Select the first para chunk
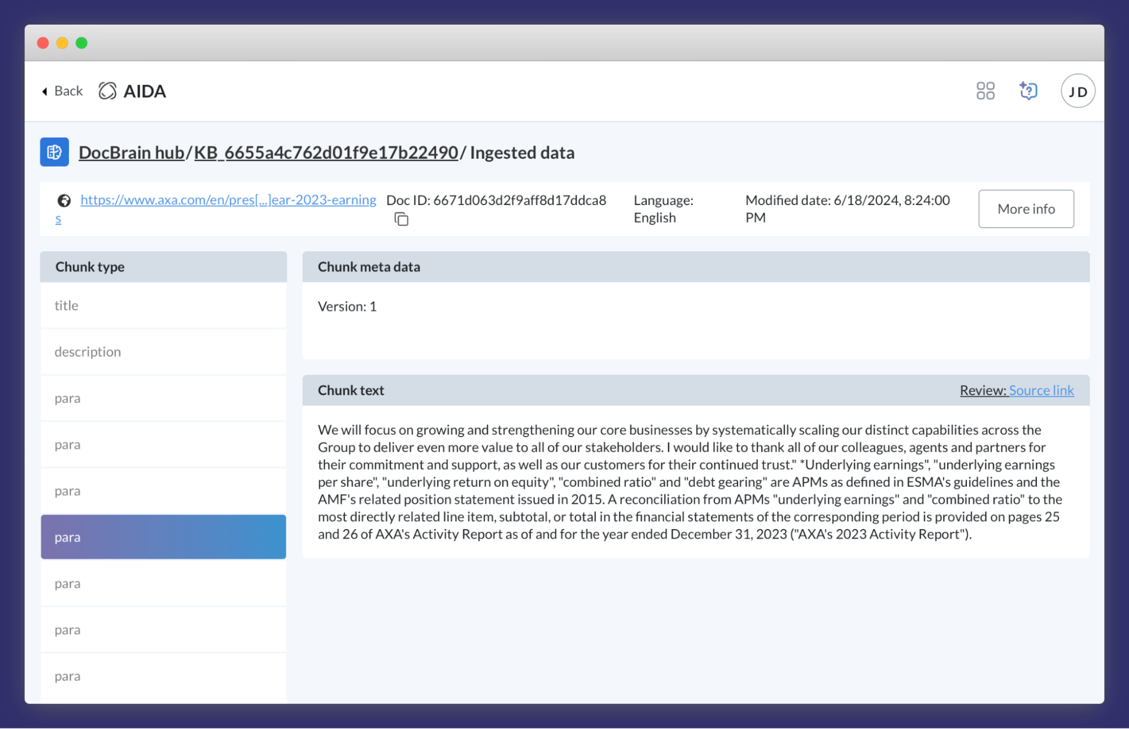The image size is (1129, 729). click(163, 398)
